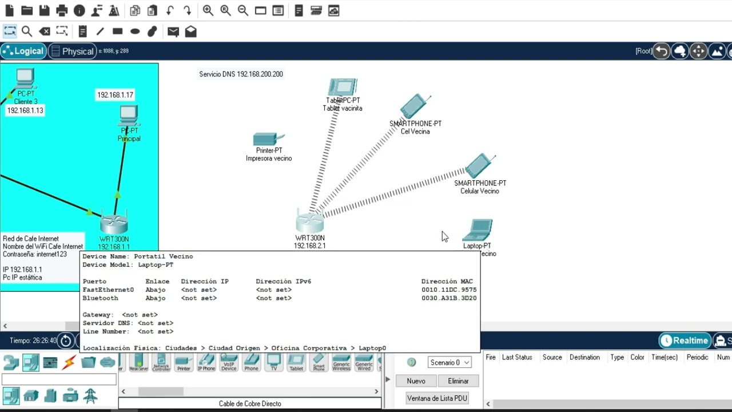
Task: Switch to Logical workspace view
Action: 23,51
